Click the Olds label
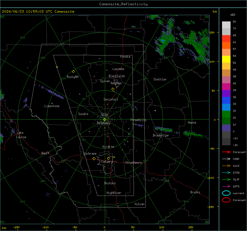 (105, 115)
